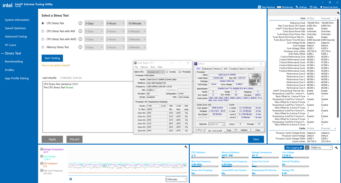This screenshot has height=183, width=341.
Task: Click the right settings panel scrollbar
Action: tap(338, 69)
